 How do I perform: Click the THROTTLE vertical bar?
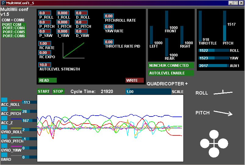pos(200,26)
